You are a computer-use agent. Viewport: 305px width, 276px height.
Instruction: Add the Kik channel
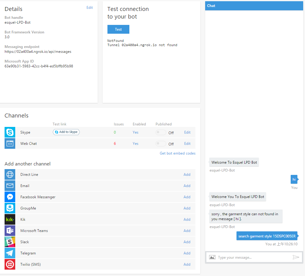187,219
